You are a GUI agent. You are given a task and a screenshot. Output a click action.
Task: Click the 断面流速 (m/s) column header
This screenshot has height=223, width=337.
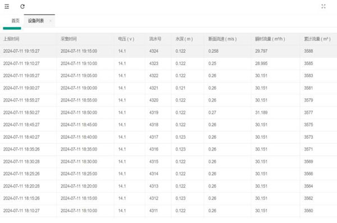click(222, 39)
